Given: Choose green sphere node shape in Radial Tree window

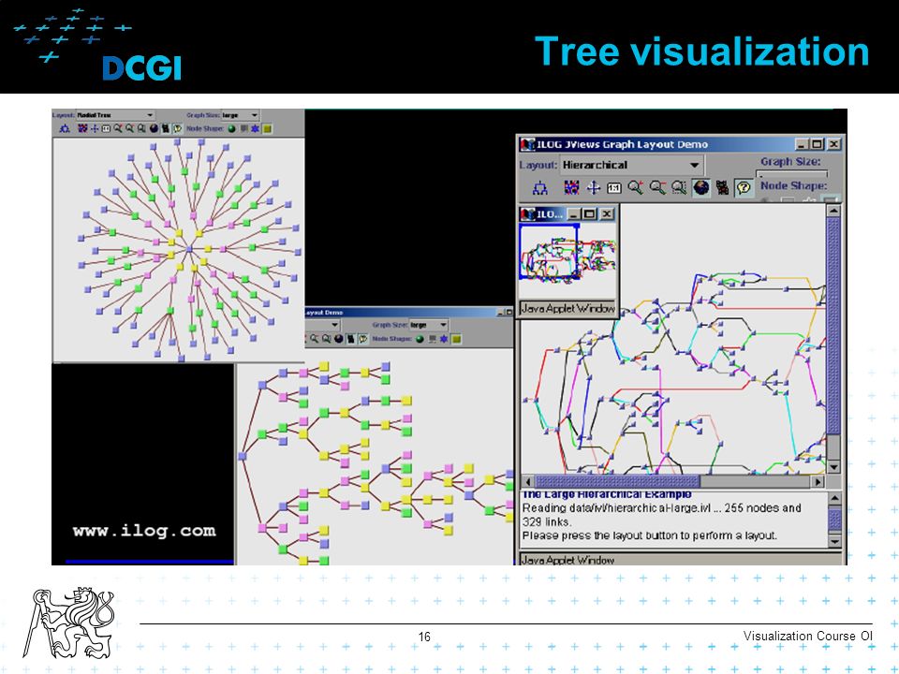Looking at the screenshot, I should pyautogui.click(x=231, y=129).
